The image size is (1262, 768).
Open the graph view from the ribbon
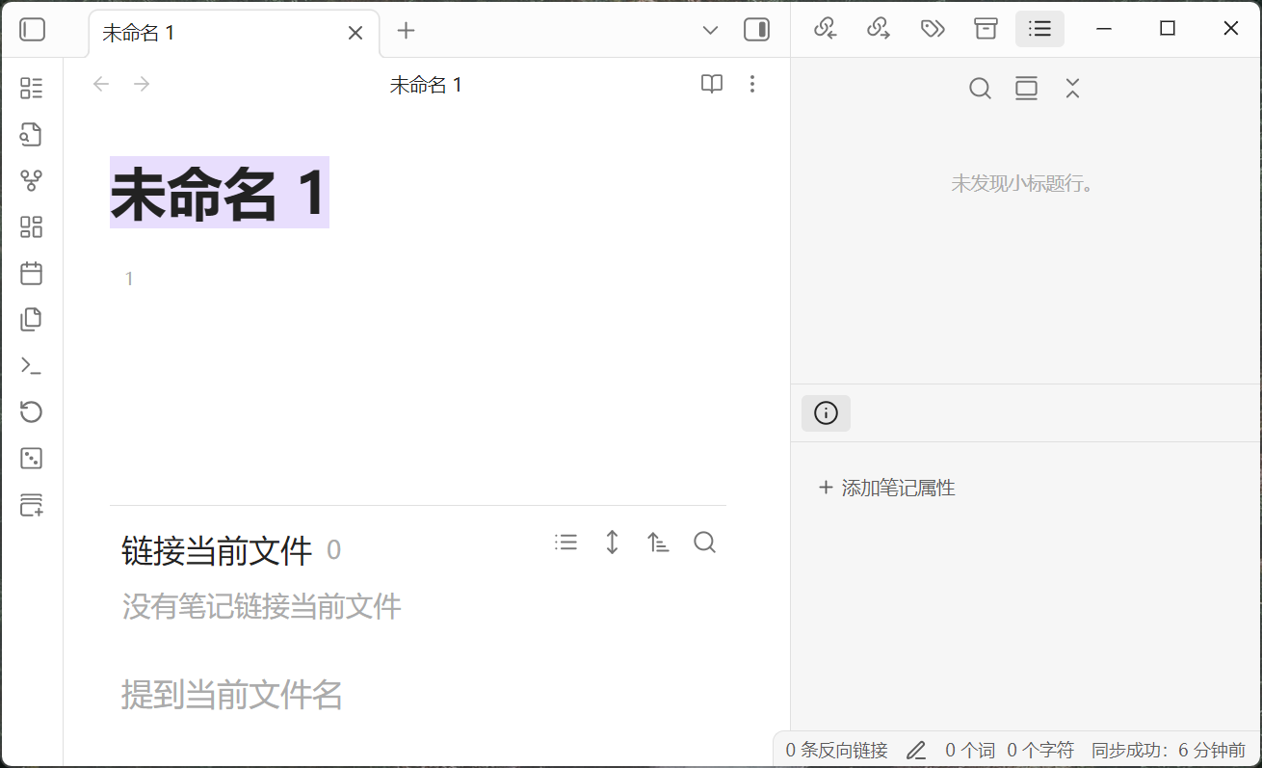tap(32, 180)
